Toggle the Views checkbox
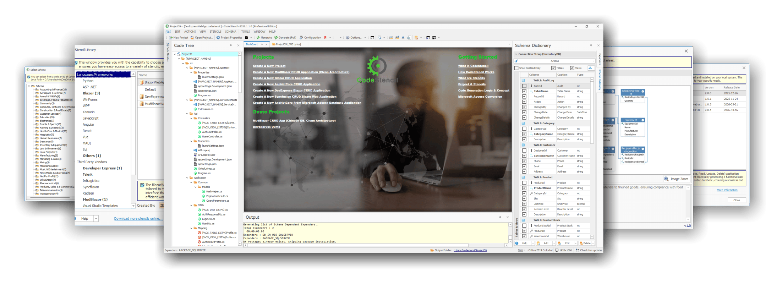The height and width of the screenshot is (284, 782). coord(572,68)
